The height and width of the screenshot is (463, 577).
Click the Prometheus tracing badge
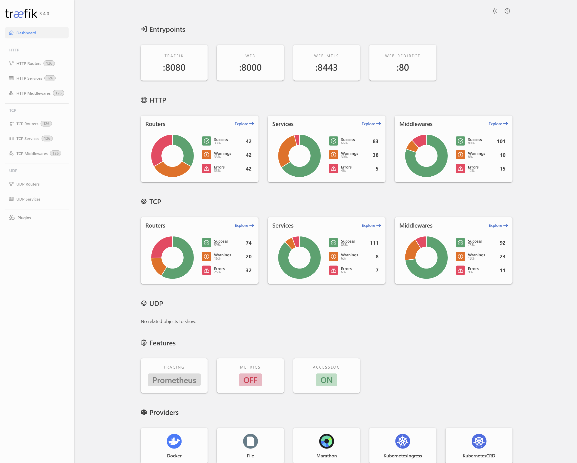[174, 380]
